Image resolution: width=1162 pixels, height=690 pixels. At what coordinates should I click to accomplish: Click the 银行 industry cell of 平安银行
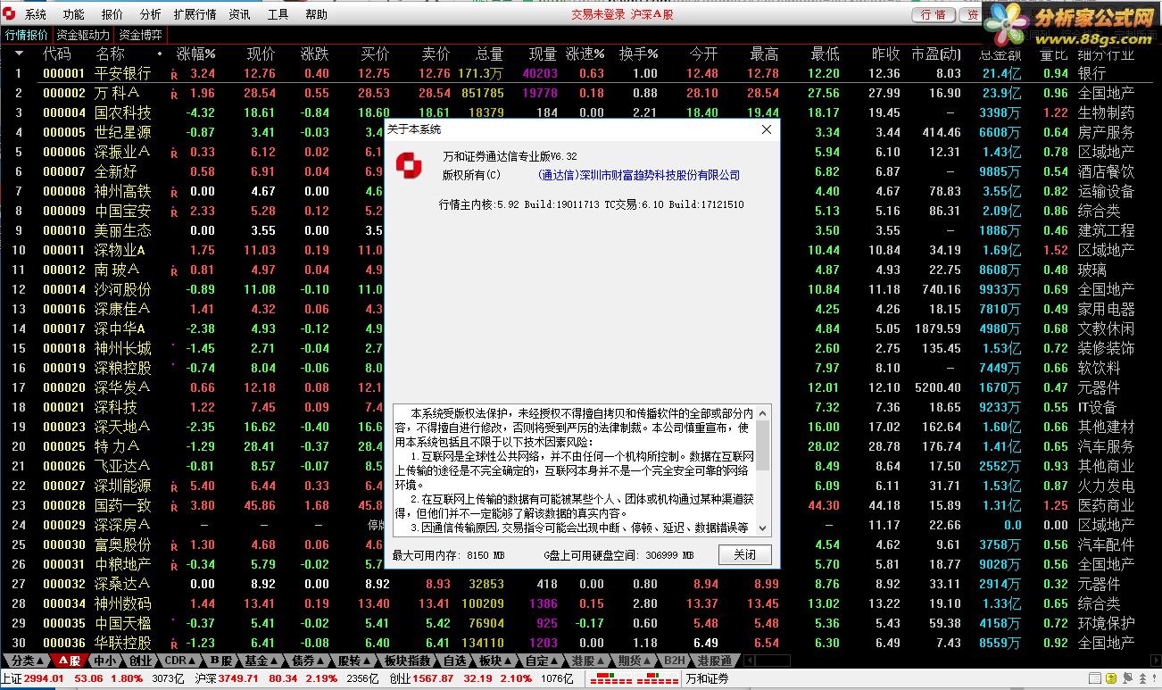tap(1091, 73)
